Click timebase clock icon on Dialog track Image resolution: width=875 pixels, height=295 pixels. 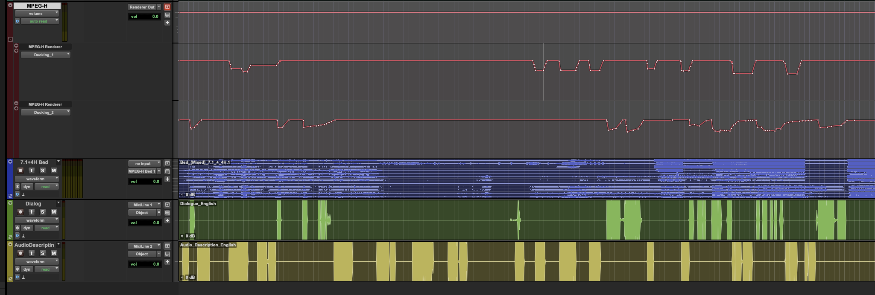point(18,235)
